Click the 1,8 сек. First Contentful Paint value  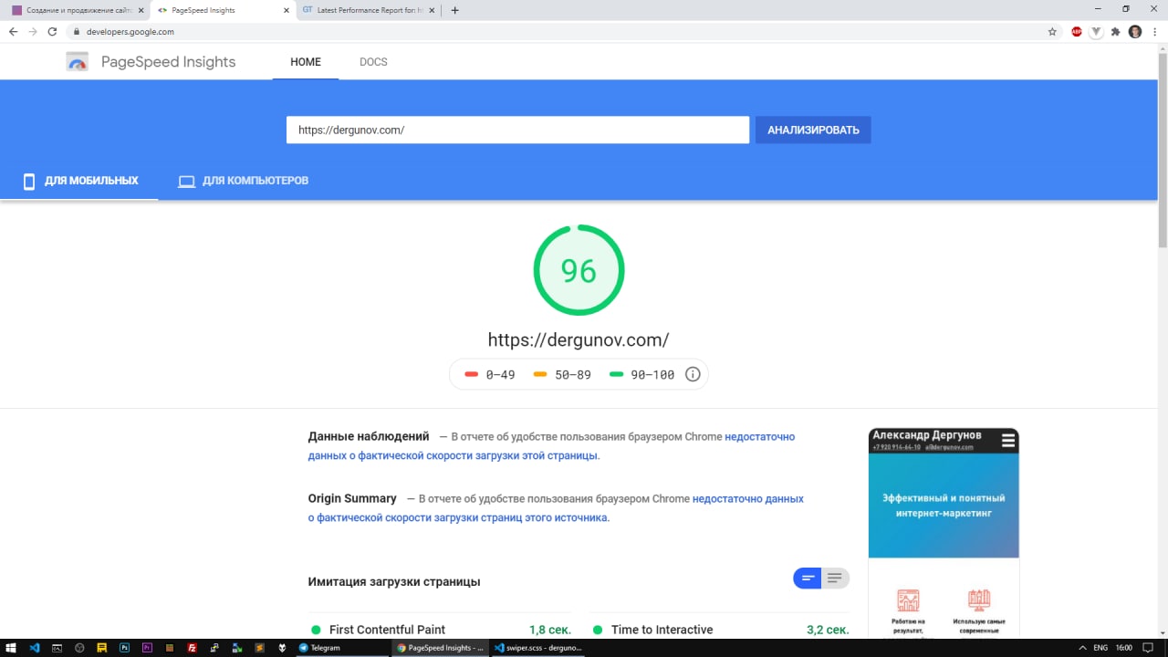point(550,630)
